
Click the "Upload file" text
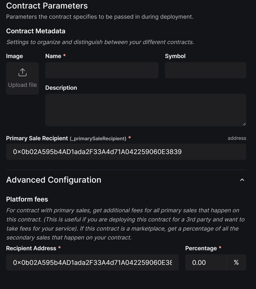(x=22, y=85)
